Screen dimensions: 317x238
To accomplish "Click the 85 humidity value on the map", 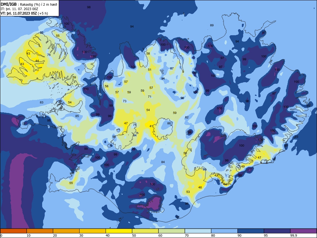I will (x=77, y=116).
